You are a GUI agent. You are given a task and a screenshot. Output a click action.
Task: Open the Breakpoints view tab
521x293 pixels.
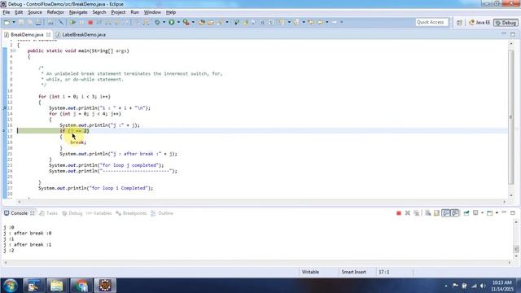pyautogui.click(x=131, y=213)
